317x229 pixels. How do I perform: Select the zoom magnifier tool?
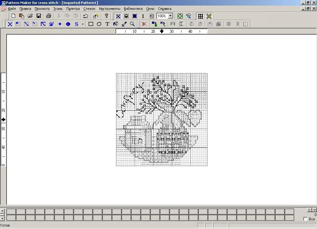pos(132,24)
